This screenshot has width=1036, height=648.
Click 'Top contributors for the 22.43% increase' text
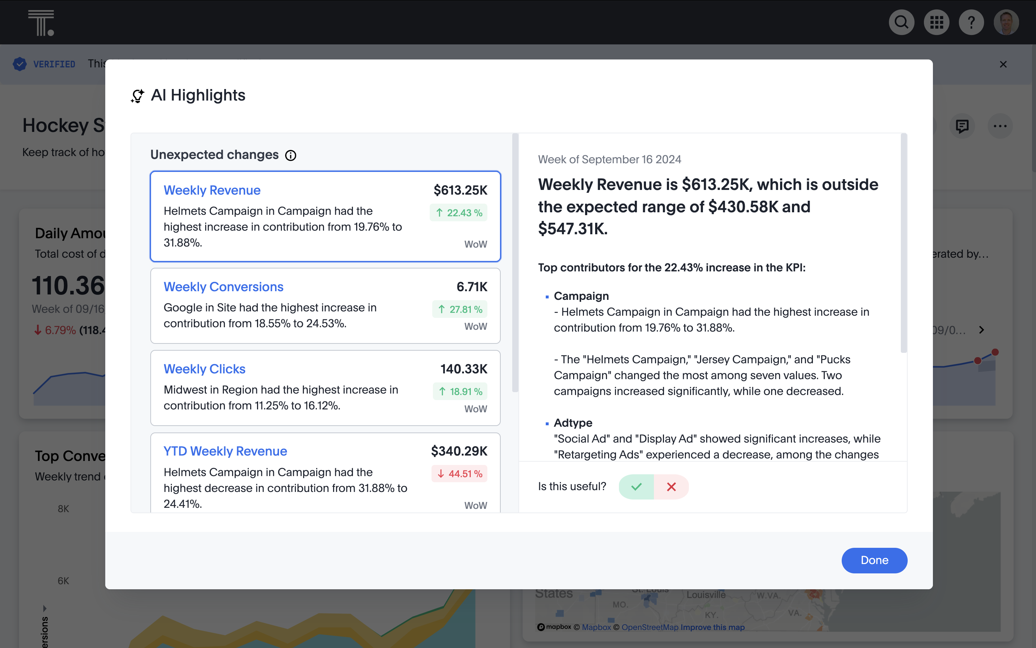coord(671,267)
